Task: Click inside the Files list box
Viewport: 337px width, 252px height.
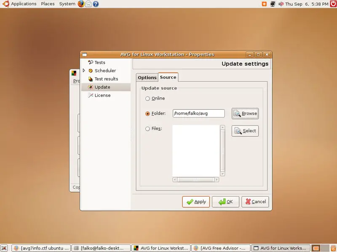Action: coord(196,151)
